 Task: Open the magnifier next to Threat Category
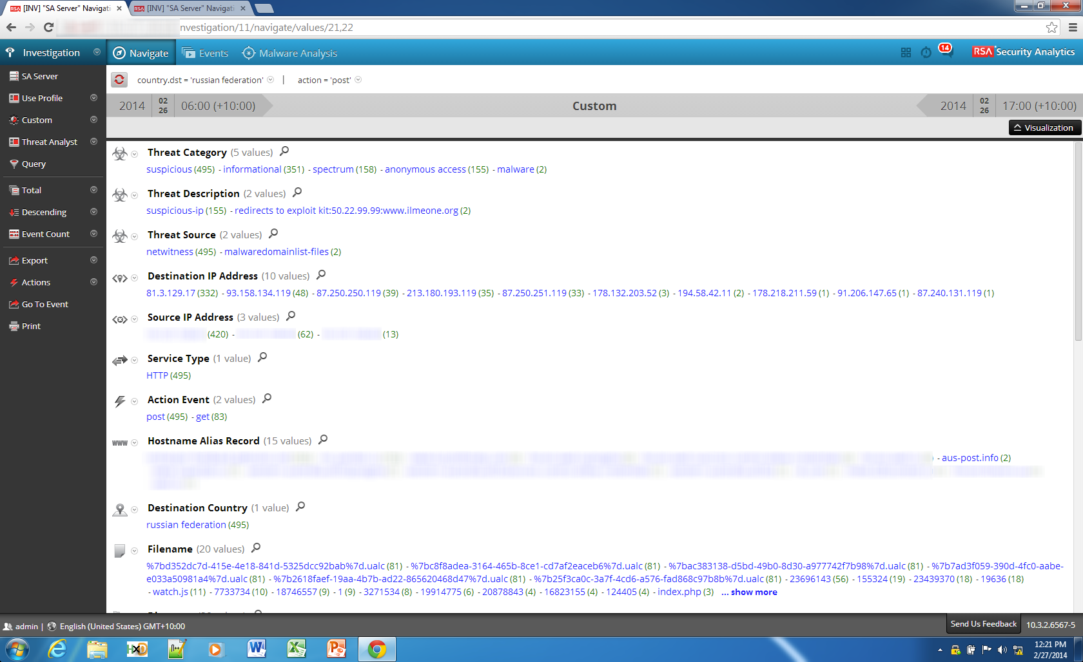[284, 151]
